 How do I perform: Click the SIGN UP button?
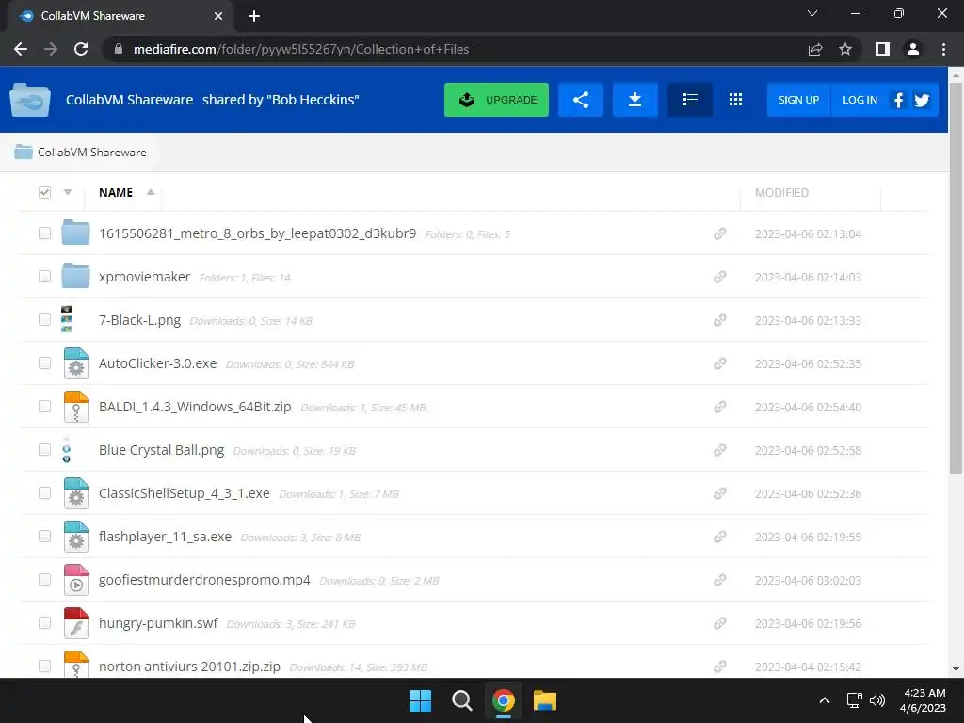tap(798, 100)
